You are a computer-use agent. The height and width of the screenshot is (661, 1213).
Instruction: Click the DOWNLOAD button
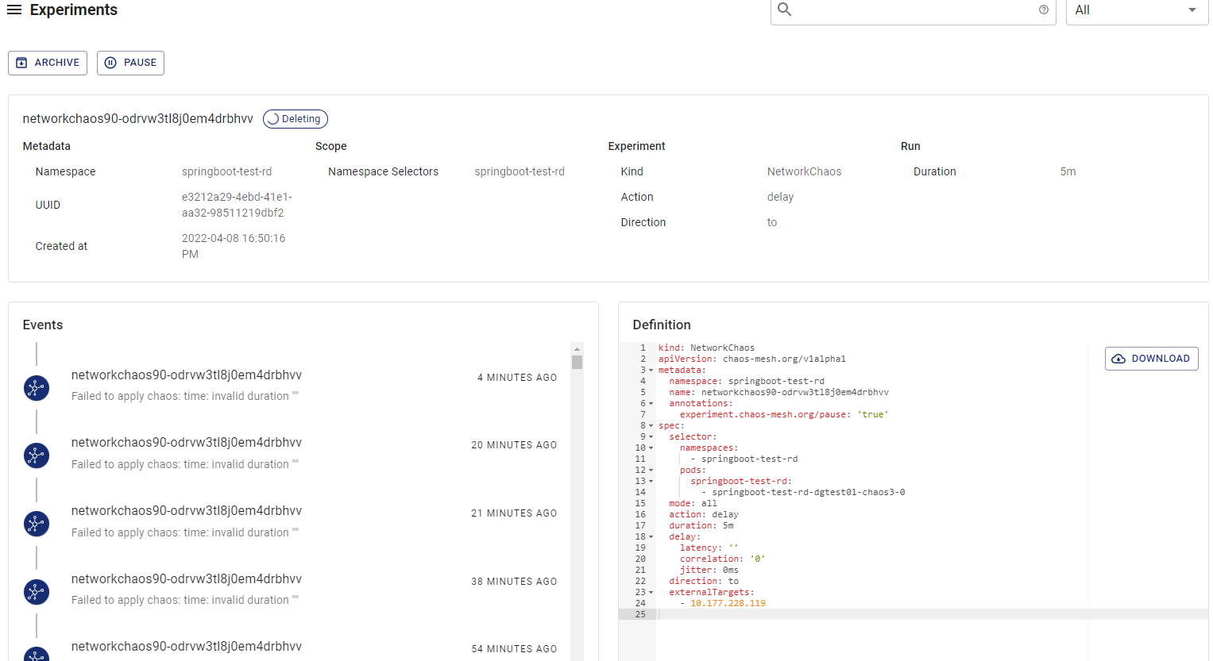[1152, 358]
